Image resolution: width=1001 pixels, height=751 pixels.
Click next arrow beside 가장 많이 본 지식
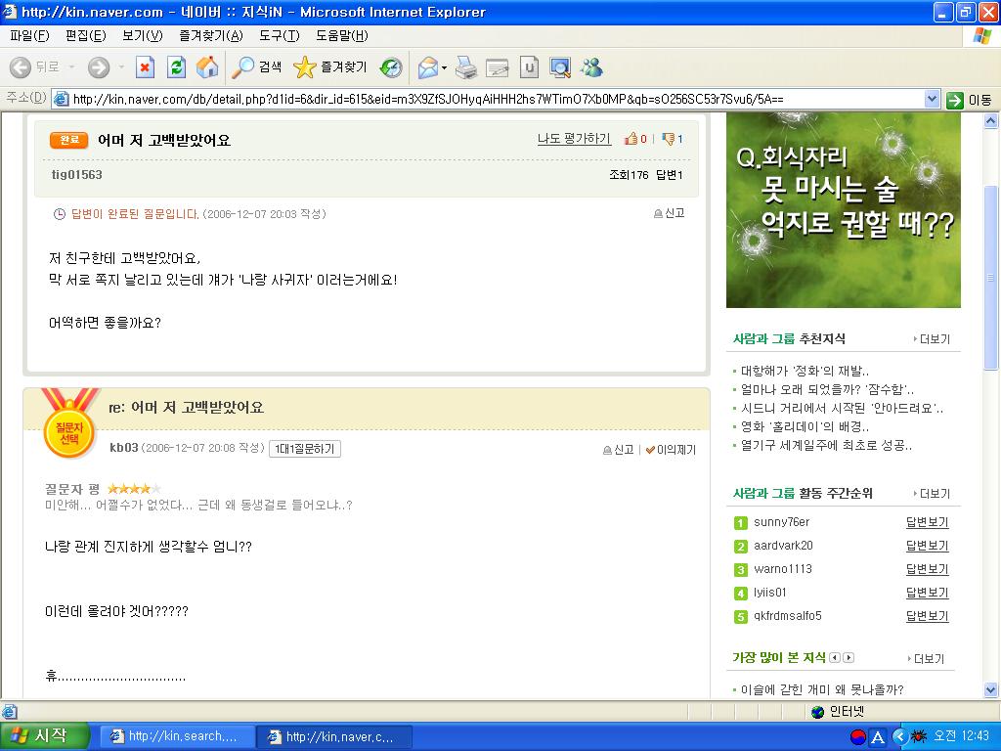[x=848, y=658]
